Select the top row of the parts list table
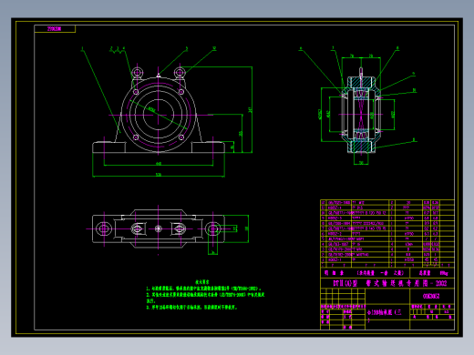Screen dimensions: 474x355 click(x=387, y=202)
